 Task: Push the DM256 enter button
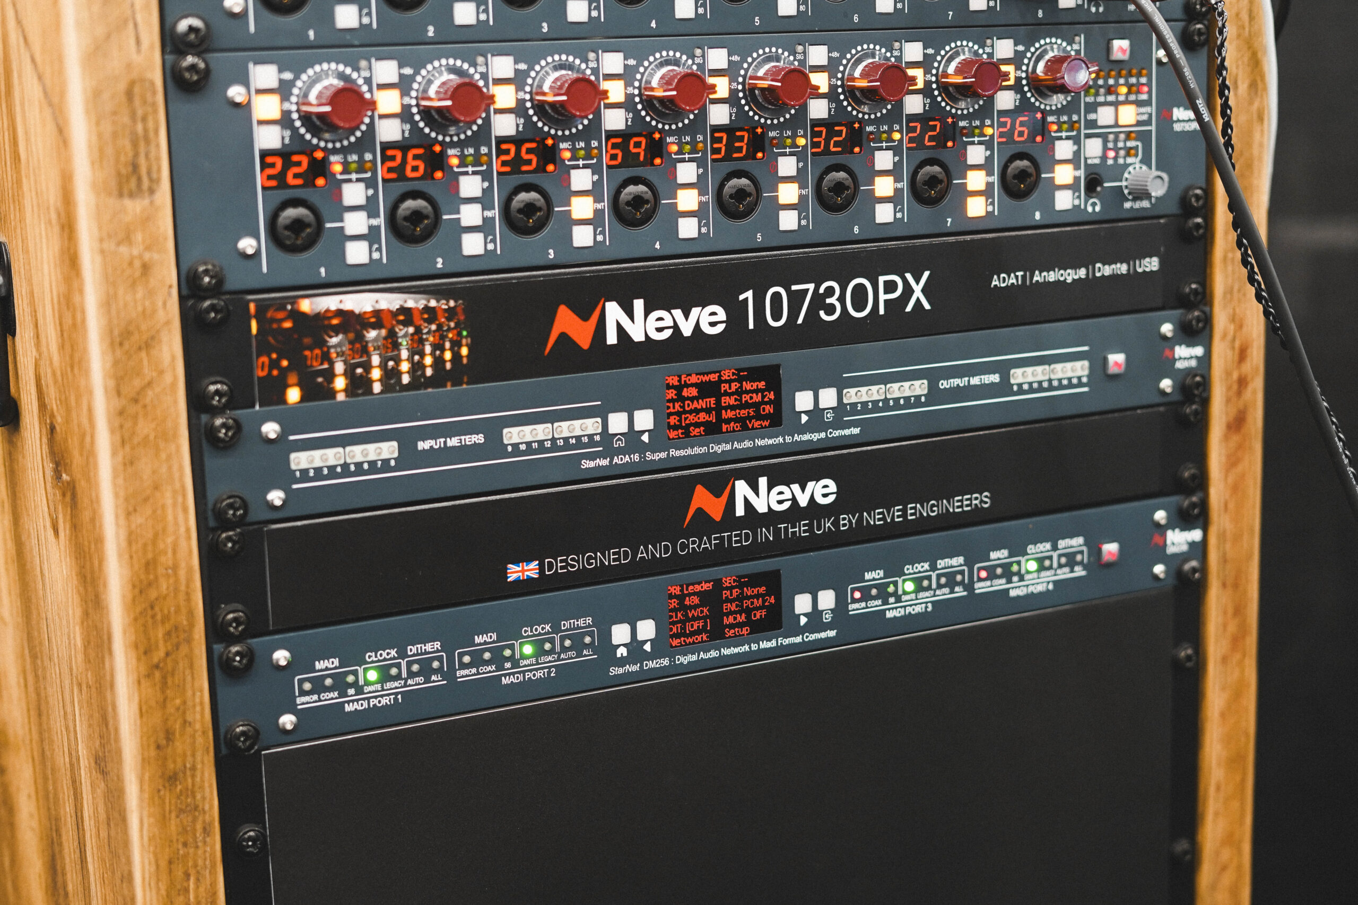826,600
